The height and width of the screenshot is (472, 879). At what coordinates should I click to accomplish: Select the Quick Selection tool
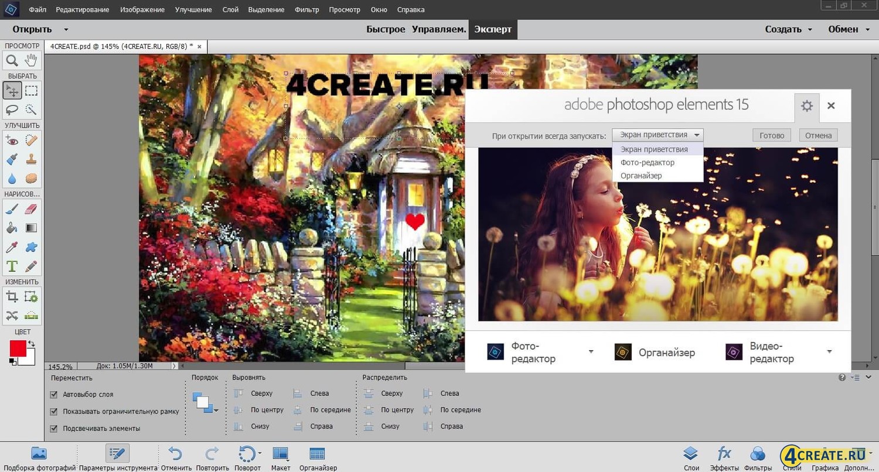point(31,110)
